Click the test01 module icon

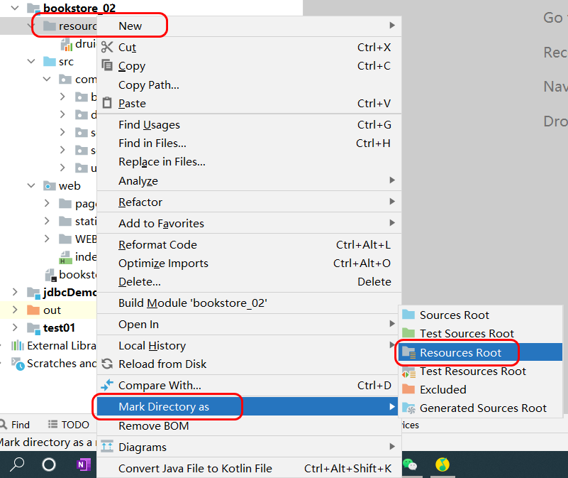(x=34, y=328)
